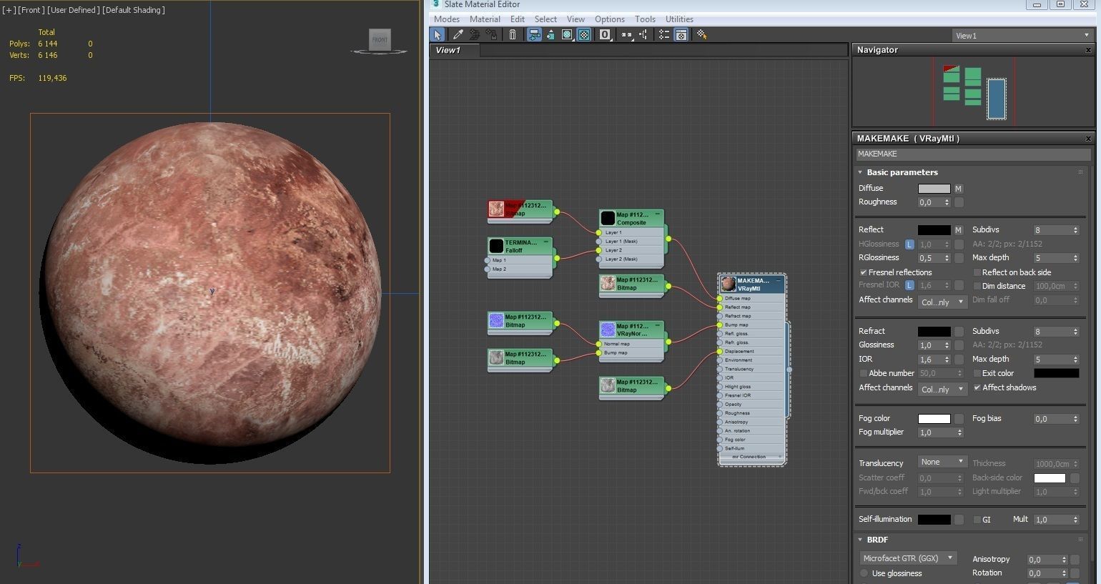The height and width of the screenshot is (584, 1101).
Task: Open the Back-side color swatch
Action: [x=1050, y=478]
